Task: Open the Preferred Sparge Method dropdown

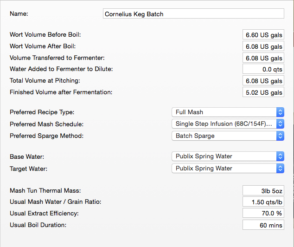Action: 228,136
